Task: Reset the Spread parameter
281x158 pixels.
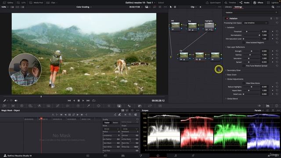Action: 277,62
